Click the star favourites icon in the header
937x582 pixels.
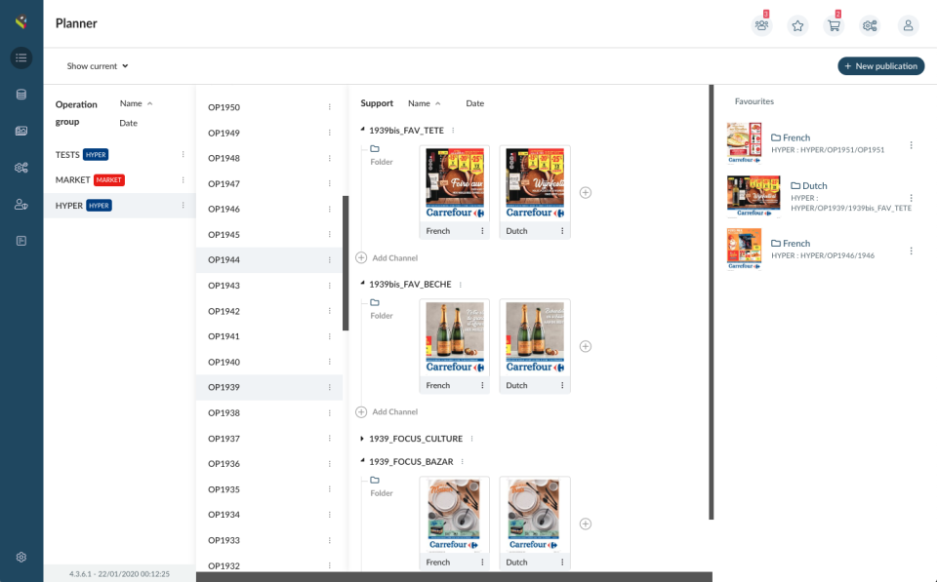[x=797, y=25]
